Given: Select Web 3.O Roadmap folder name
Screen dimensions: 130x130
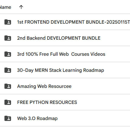Looking at the screenshot, I should (37, 118).
